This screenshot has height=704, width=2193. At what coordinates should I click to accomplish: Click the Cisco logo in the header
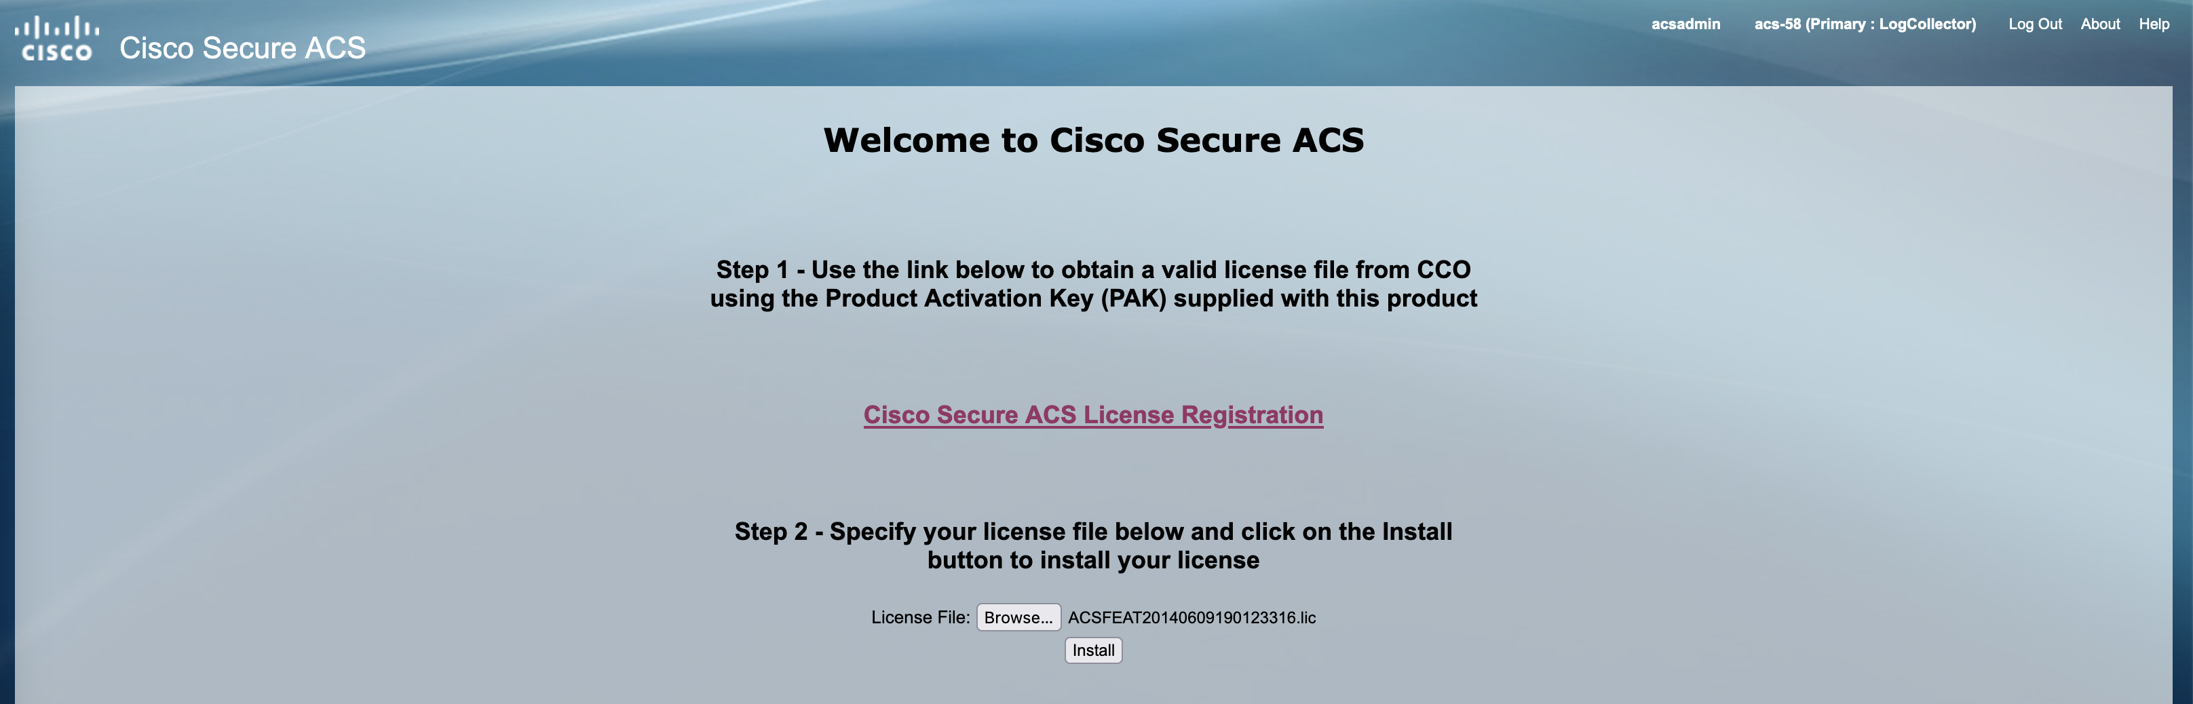coord(56,39)
